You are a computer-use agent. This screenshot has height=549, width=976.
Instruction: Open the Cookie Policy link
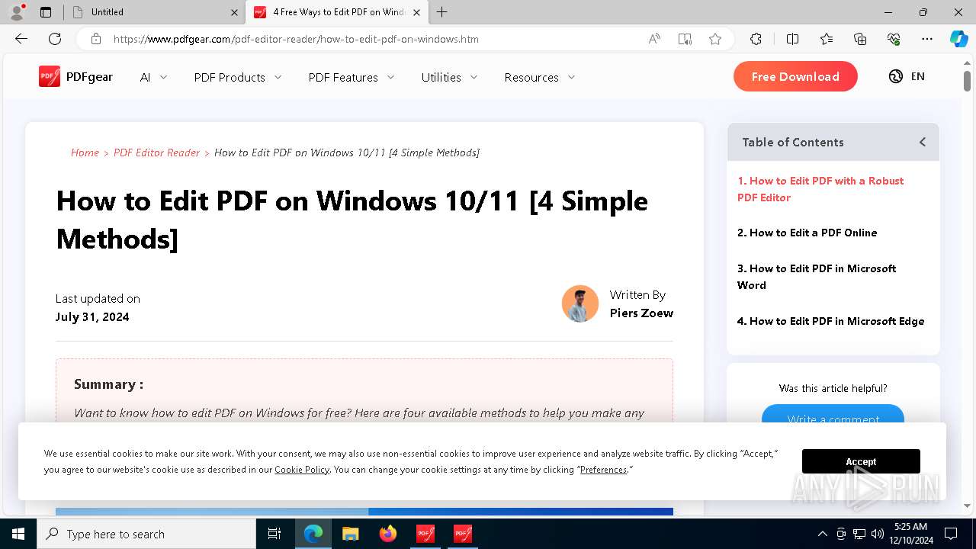302,470
